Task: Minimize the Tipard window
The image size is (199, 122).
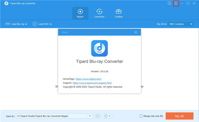Action: click(x=182, y=3)
